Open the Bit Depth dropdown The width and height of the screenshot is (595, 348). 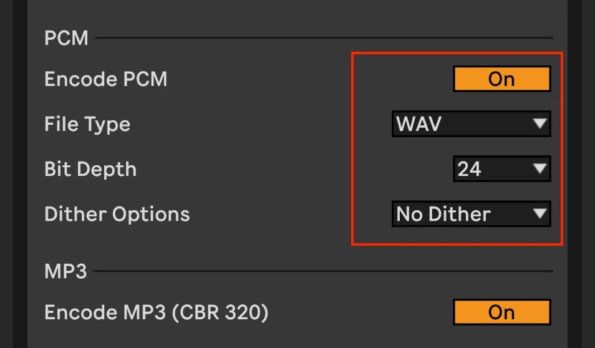click(x=501, y=169)
